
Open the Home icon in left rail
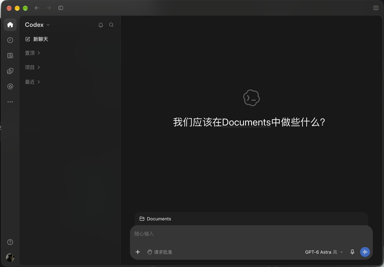click(10, 25)
